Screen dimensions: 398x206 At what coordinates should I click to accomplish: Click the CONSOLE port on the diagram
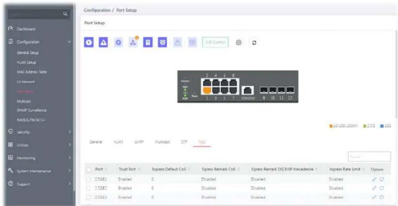pos(247,90)
